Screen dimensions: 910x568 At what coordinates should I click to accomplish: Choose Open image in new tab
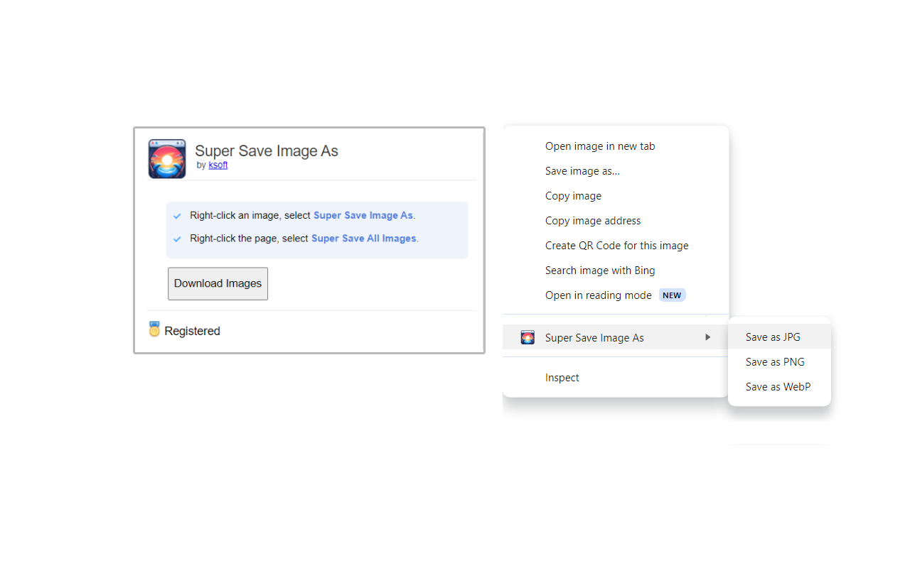pyautogui.click(x=600, y=146)
